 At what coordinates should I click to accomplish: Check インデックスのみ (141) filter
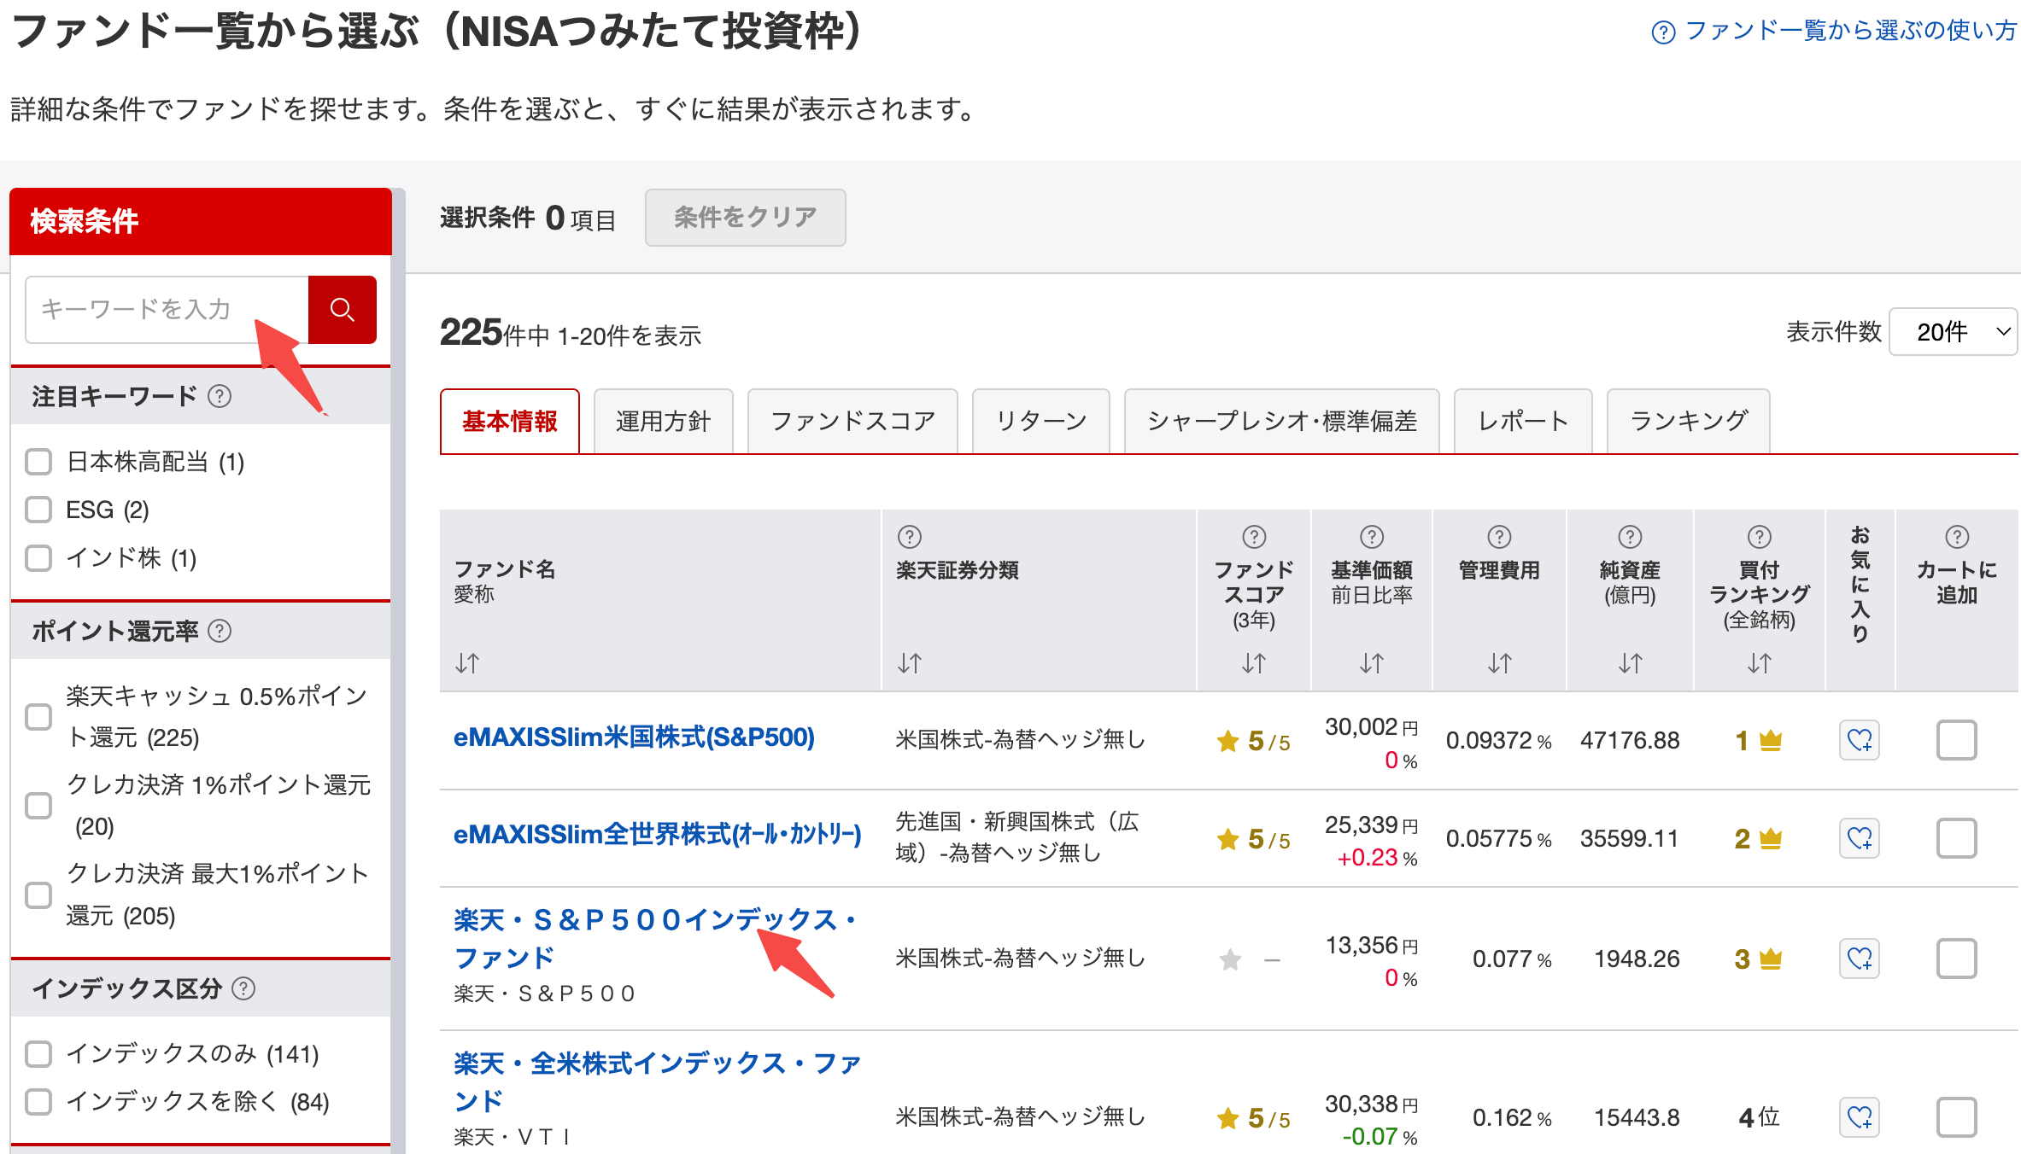coord(38,1054)
